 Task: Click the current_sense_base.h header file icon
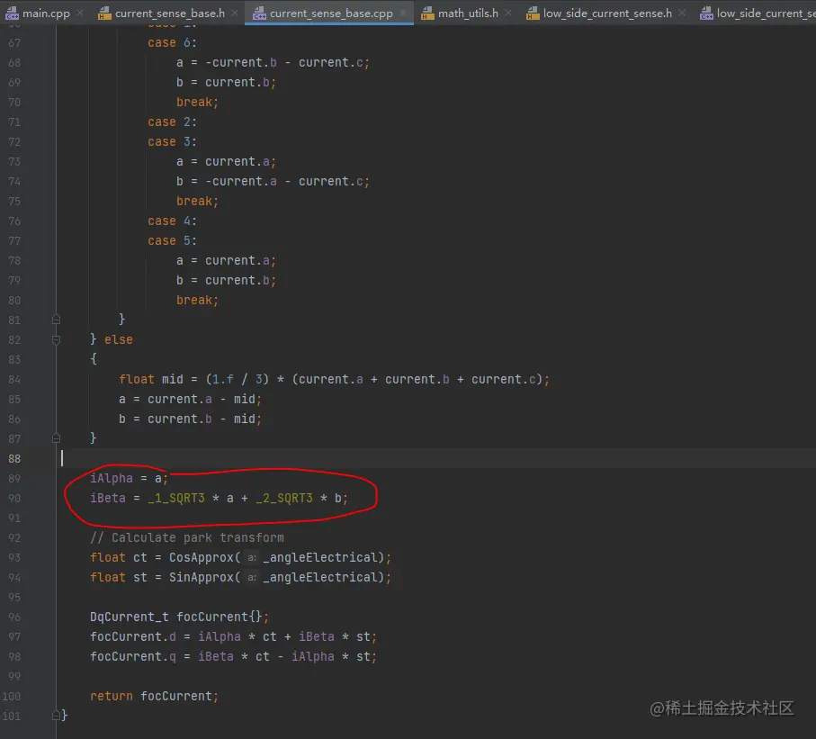point(104,13)
